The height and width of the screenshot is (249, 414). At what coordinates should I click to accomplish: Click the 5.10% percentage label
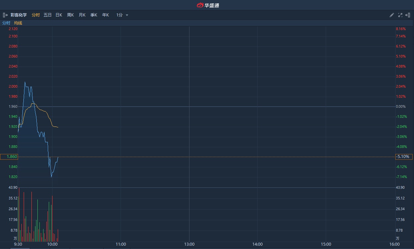pyautogui.click(x=401, y=56)
